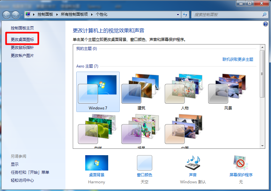271x191 pixels.
Task: Click the personalization icon at the address bar start
Action: tap(27, 14)
